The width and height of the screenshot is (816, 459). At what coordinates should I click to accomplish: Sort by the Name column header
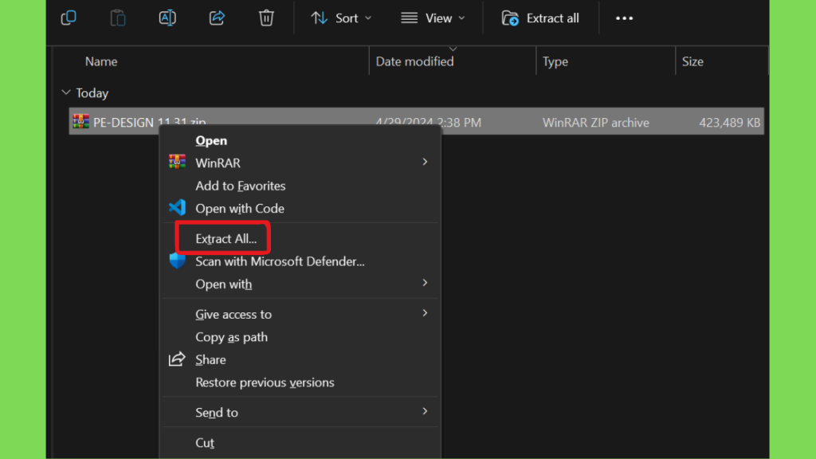[x=101, y=61]
